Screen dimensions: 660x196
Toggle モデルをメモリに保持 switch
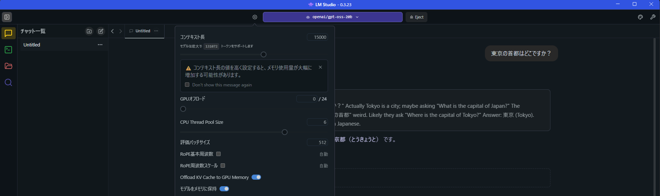224,189
